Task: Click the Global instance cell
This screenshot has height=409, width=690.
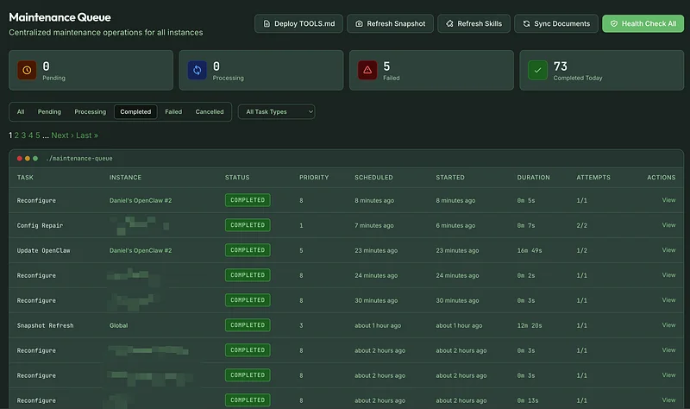Action: 118,325
